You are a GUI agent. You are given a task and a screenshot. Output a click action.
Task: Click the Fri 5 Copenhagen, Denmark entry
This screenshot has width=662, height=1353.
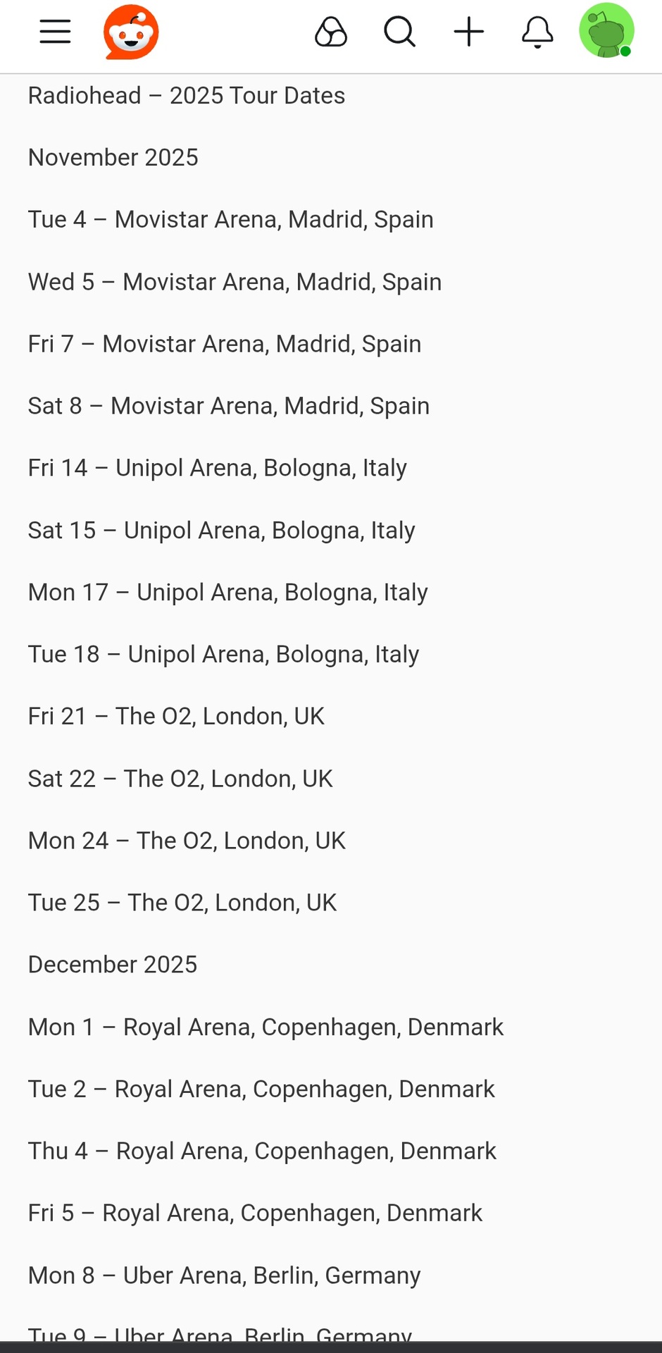(255, 1213)
